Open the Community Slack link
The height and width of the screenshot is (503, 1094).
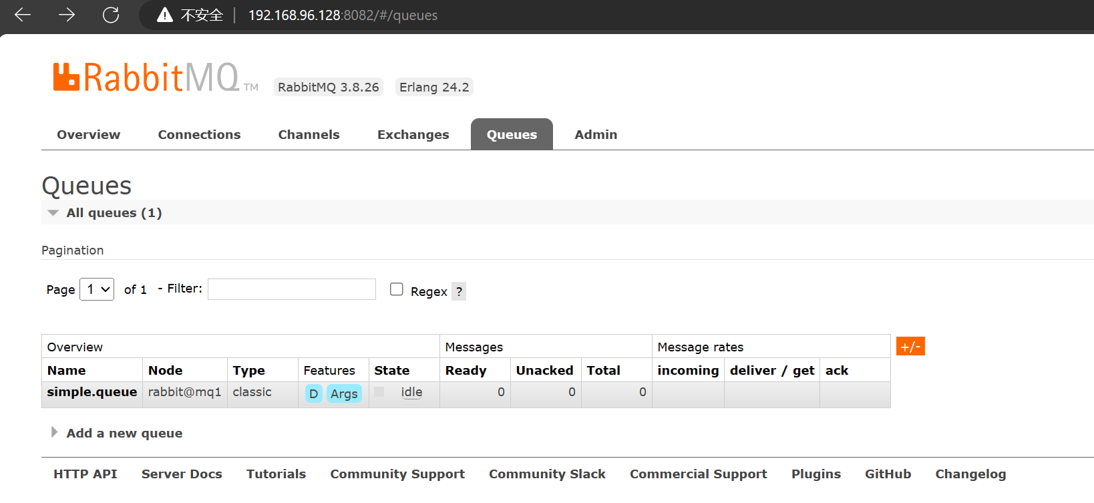[x=547, y=474]
